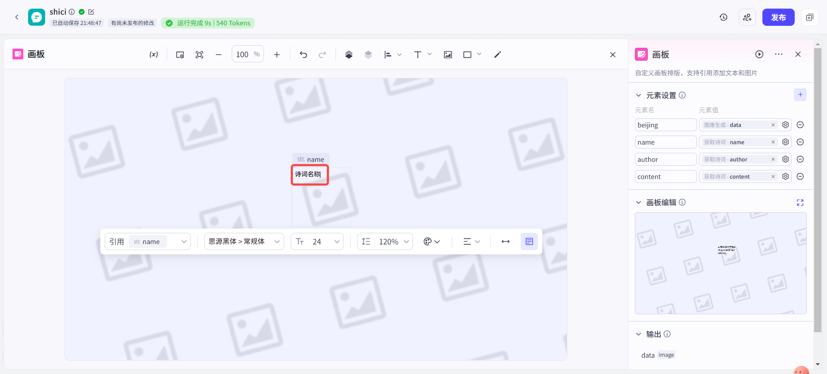Viewport: 827px width, 374px height.
Task: Insert an image with image tool
Action: pos(448,55)
